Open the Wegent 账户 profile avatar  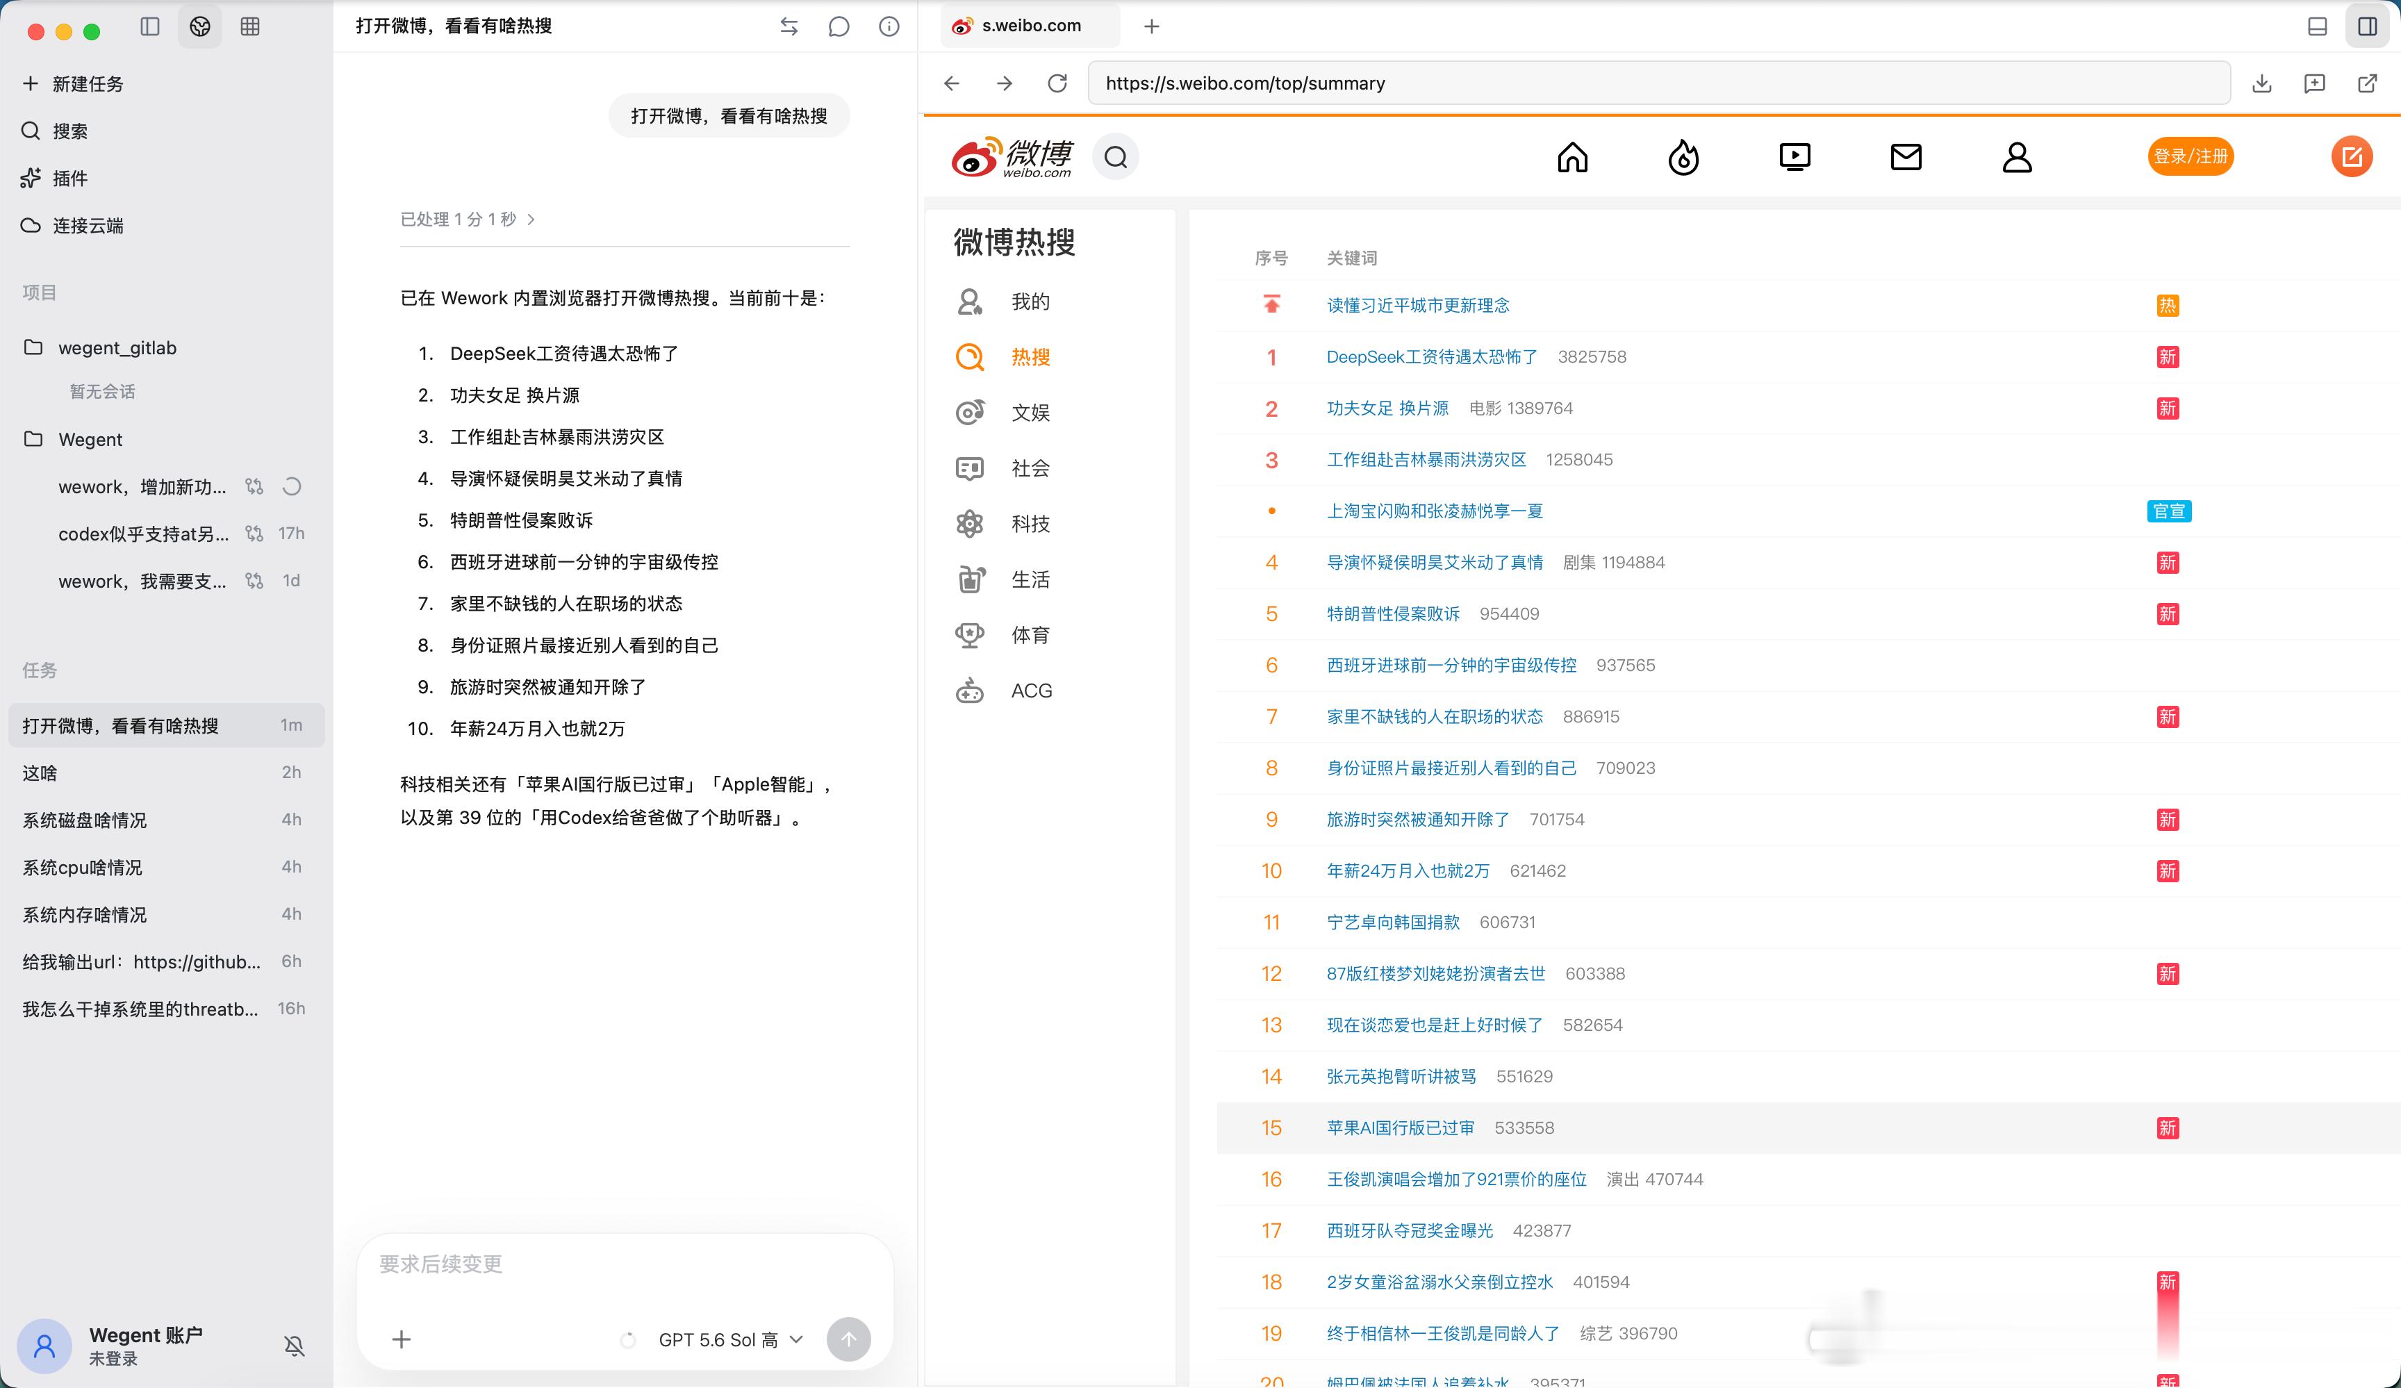click(44, 1345)
